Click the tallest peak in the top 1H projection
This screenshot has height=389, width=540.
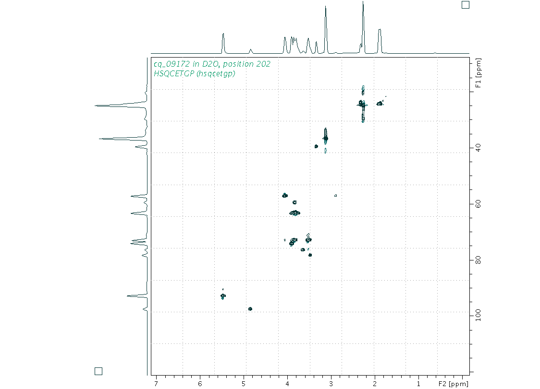(363, 27)
